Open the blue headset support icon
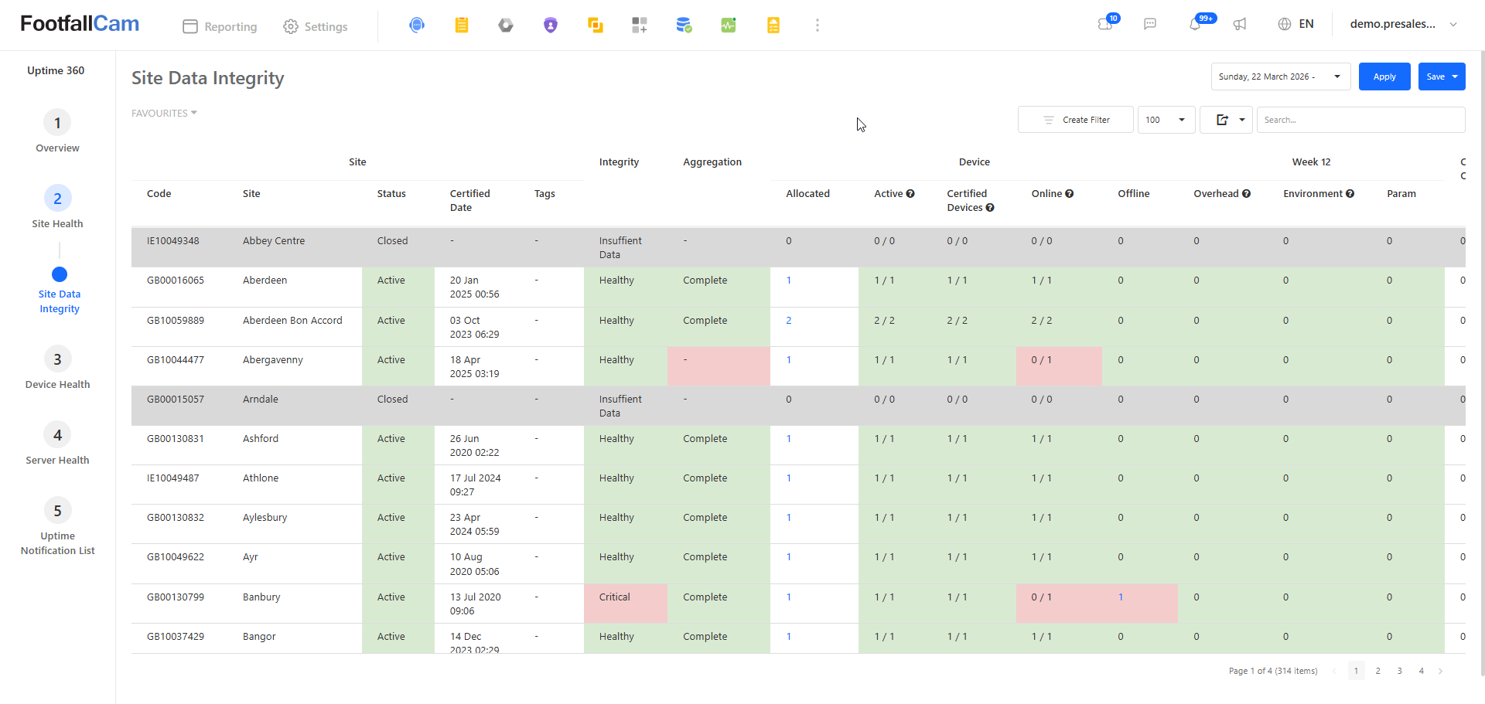This screenshot has height=704, width=1485. point(417,26)
